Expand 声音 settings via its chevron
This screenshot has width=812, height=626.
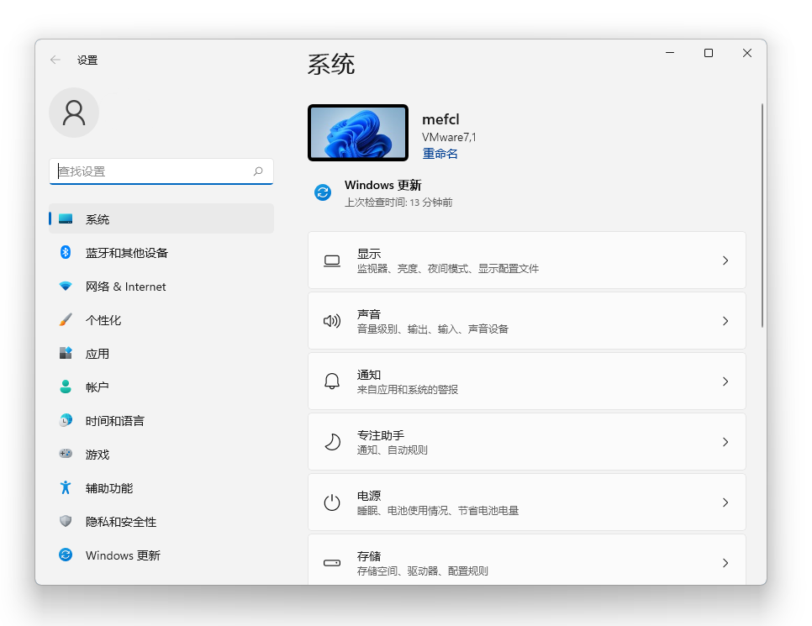pos(725,321)
